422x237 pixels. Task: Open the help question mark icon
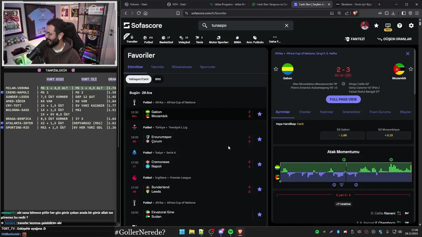(400, 26)
